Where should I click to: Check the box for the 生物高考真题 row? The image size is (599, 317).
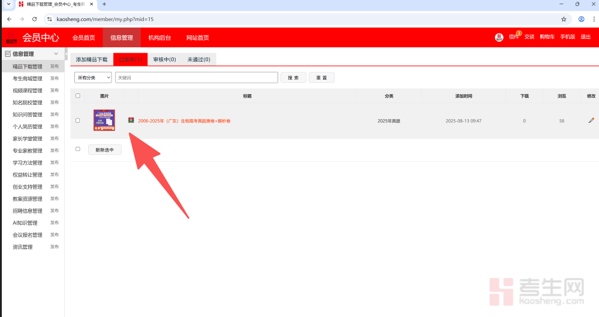tap(77, 120)
